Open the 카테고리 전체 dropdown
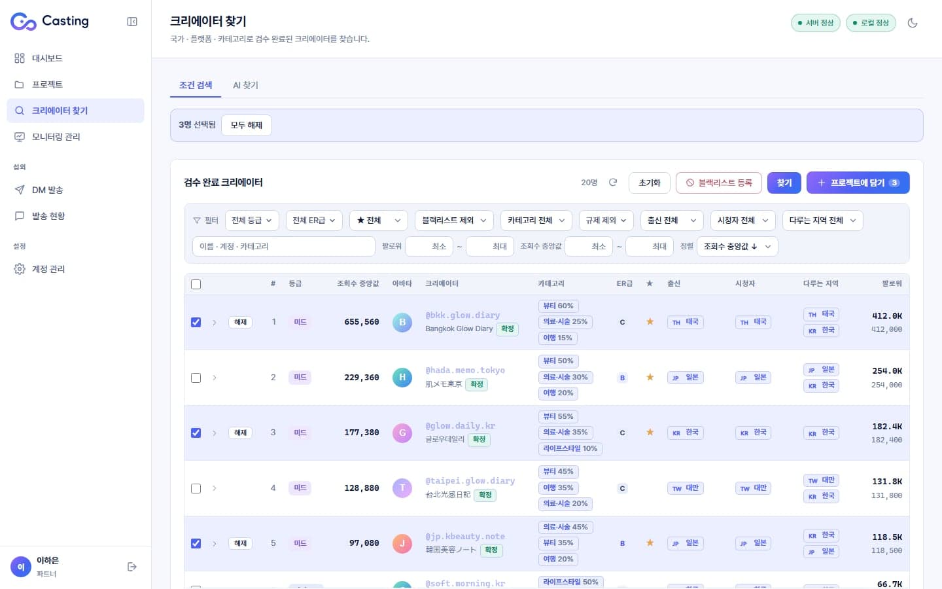The image size is (942, 589). 536,221
